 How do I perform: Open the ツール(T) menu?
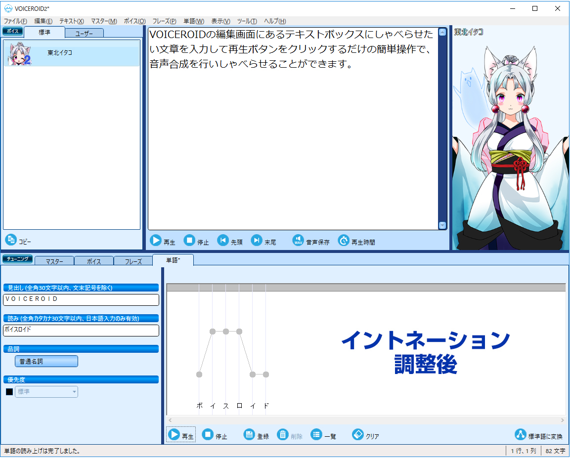click(247, 21)
